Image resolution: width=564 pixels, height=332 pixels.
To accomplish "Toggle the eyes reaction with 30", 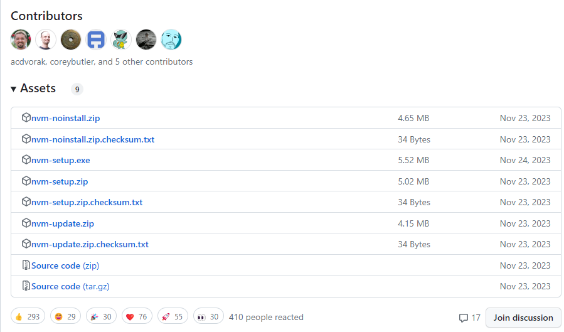I will 208,317.
